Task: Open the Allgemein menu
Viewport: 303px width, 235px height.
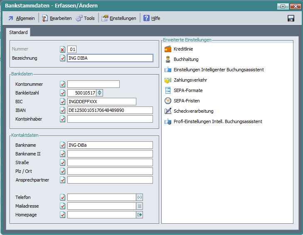Action: [x=21, y=18]
